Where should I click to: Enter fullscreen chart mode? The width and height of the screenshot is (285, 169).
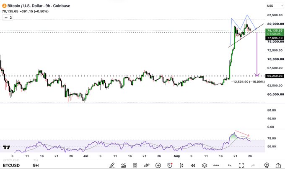pyautogui.click(x=241, y=165)
